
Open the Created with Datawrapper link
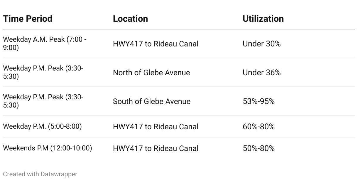(x=40, y=174)
